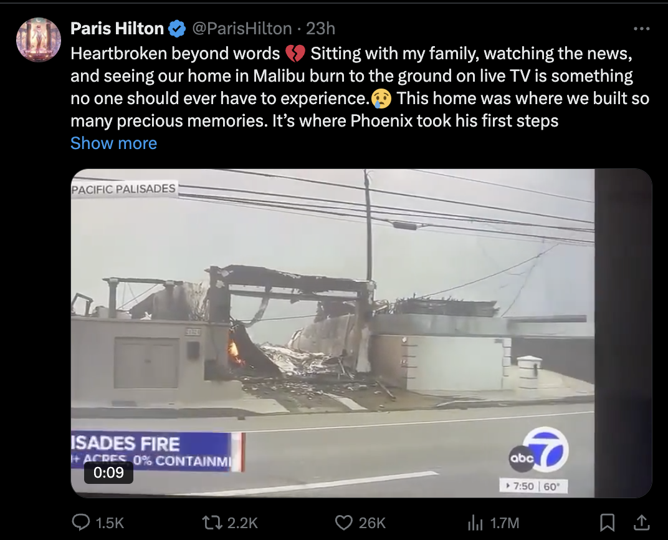Viewport: 668px width, 540px height.
Task: Open view analytics bar chart icon
Action: click(475, 523)
